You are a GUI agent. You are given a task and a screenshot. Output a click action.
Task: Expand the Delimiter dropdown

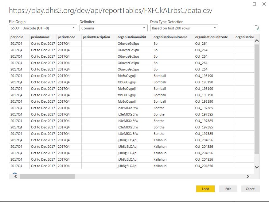(113, 28)
